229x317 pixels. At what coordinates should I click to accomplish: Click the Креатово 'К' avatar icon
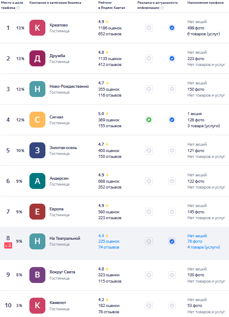tap(37, 28)
